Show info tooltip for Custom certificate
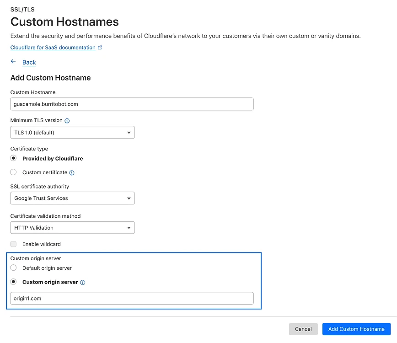This screenshot has height=343, width=397. tap(72, 173)
